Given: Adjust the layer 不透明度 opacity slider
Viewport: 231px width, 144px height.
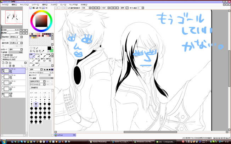Looking at the screenshot, I should [x=16, y=52].
